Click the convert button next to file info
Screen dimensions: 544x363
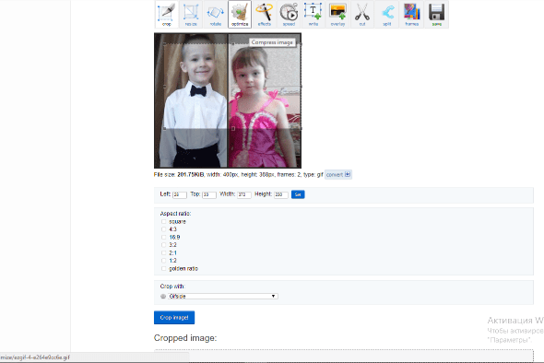point(338,175)
